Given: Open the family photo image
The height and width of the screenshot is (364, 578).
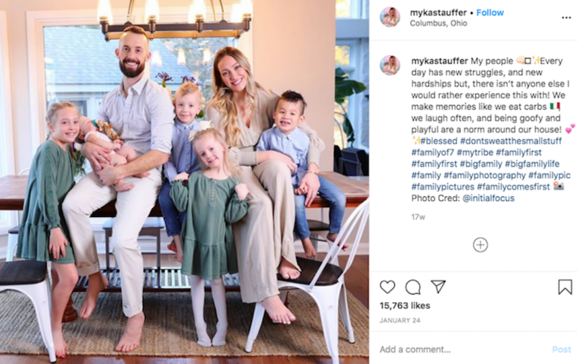Looking at the screenshot, I should click(185, 182).
